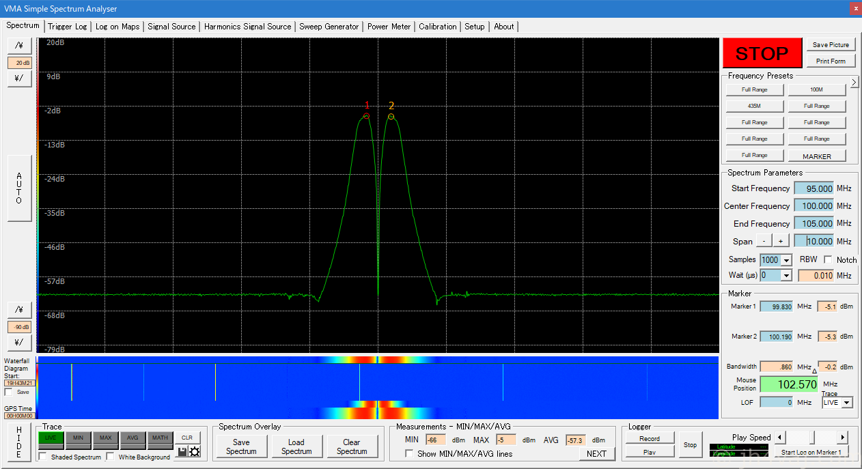The height and width of the screenshot is (469, 862).
Task: Click the CLR trace button
Action: 187,438
